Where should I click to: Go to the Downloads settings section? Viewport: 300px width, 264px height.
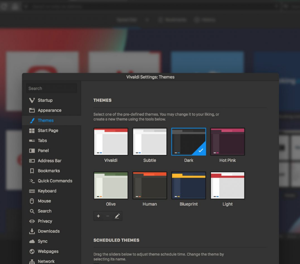coord(51,231)
